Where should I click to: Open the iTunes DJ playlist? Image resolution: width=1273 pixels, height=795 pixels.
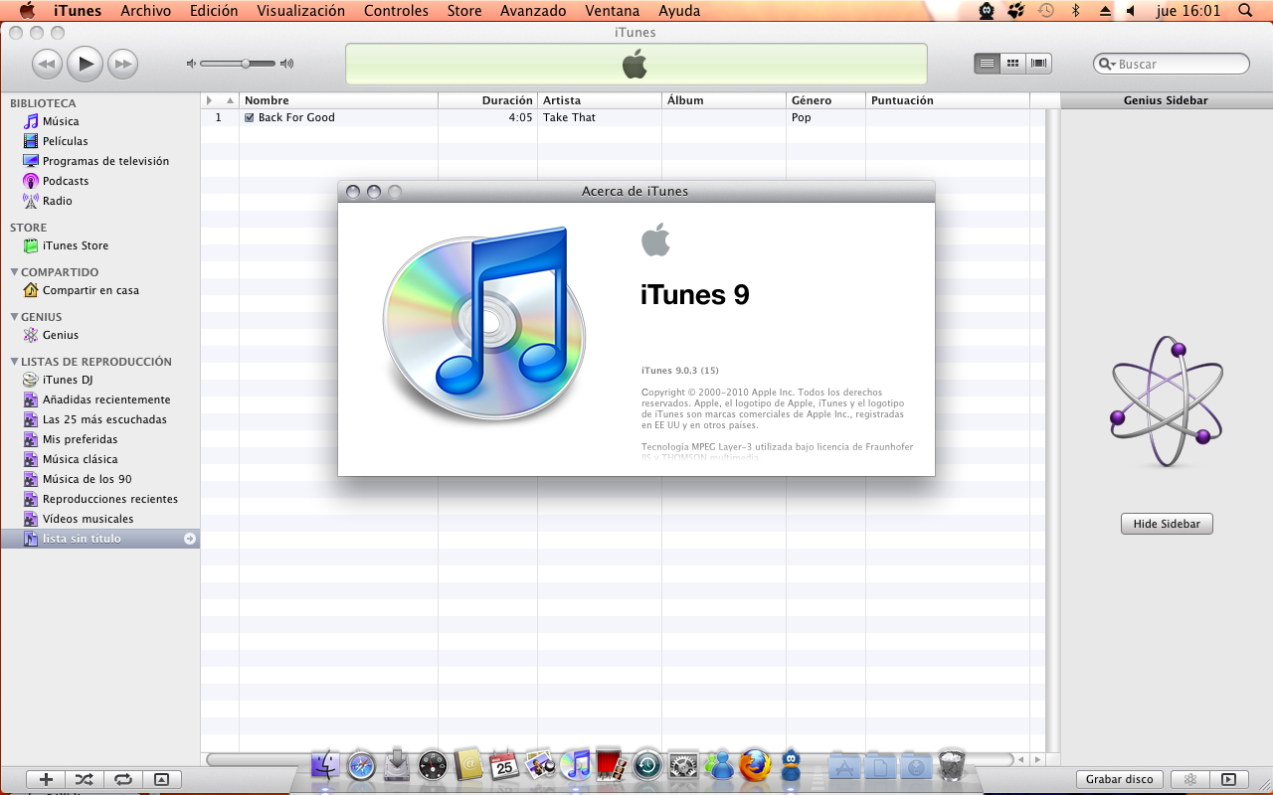[x=99, y=380]
